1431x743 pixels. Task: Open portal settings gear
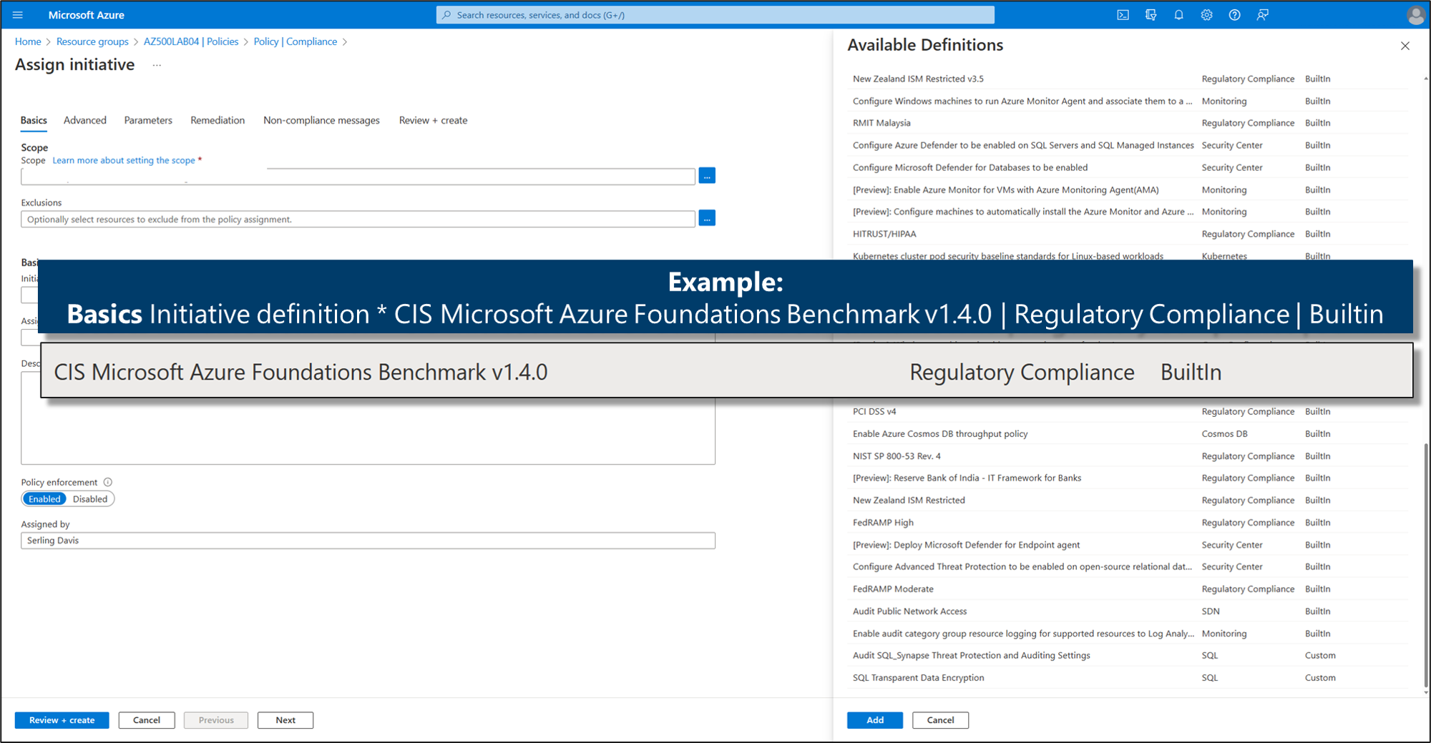click(x=1206, y=15)
